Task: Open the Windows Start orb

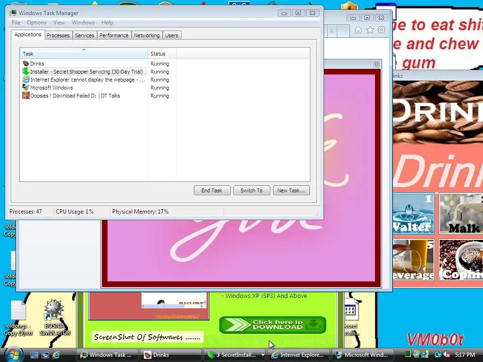Action: pyautogui.click(x=13, y=354)
